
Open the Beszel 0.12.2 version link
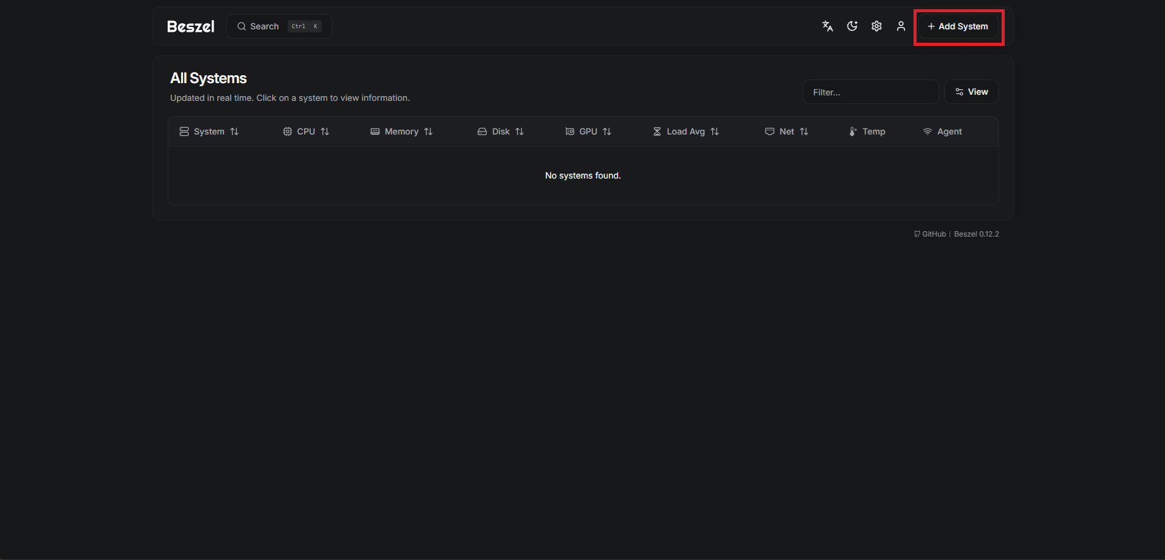point(977,234)
